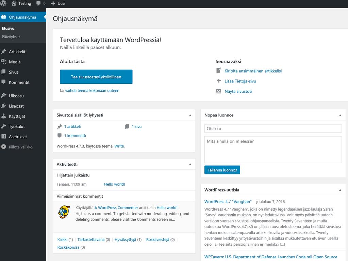Focus the Mitä sinulla on mielessä text area
348x261 pixels.
pos(273,150)
